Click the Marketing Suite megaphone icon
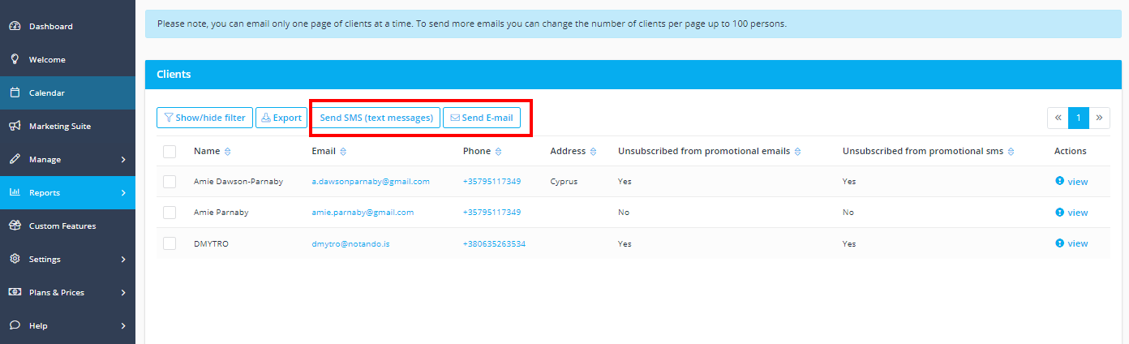This screenshot has height=344, width=1129. coord(15,126)
